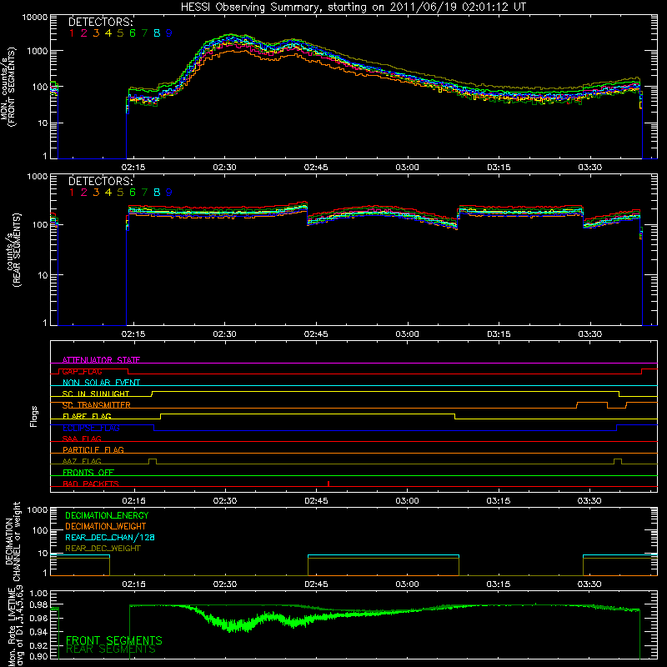This screenshot has width=667, height=667.
Task: Select the BAD_PACKETS flag label
Action: point(91,484)
